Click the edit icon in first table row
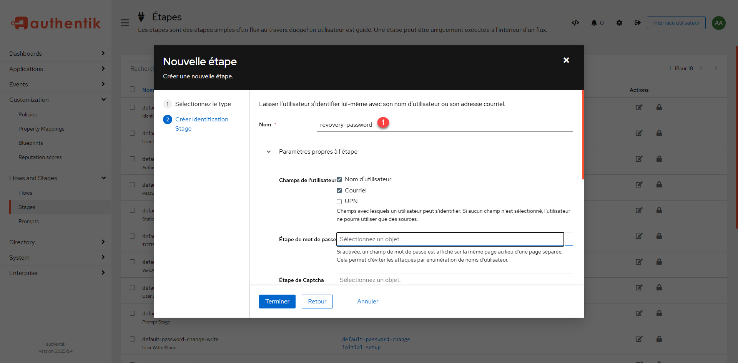Screen dimensions: 738x363 (639, 108)
